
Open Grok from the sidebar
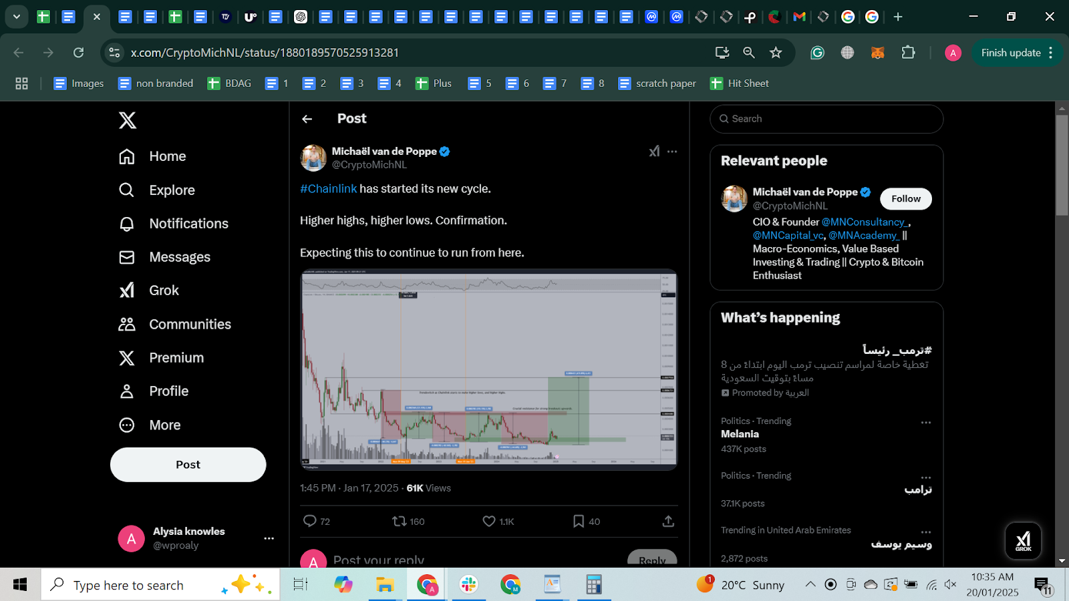(149, 290)
